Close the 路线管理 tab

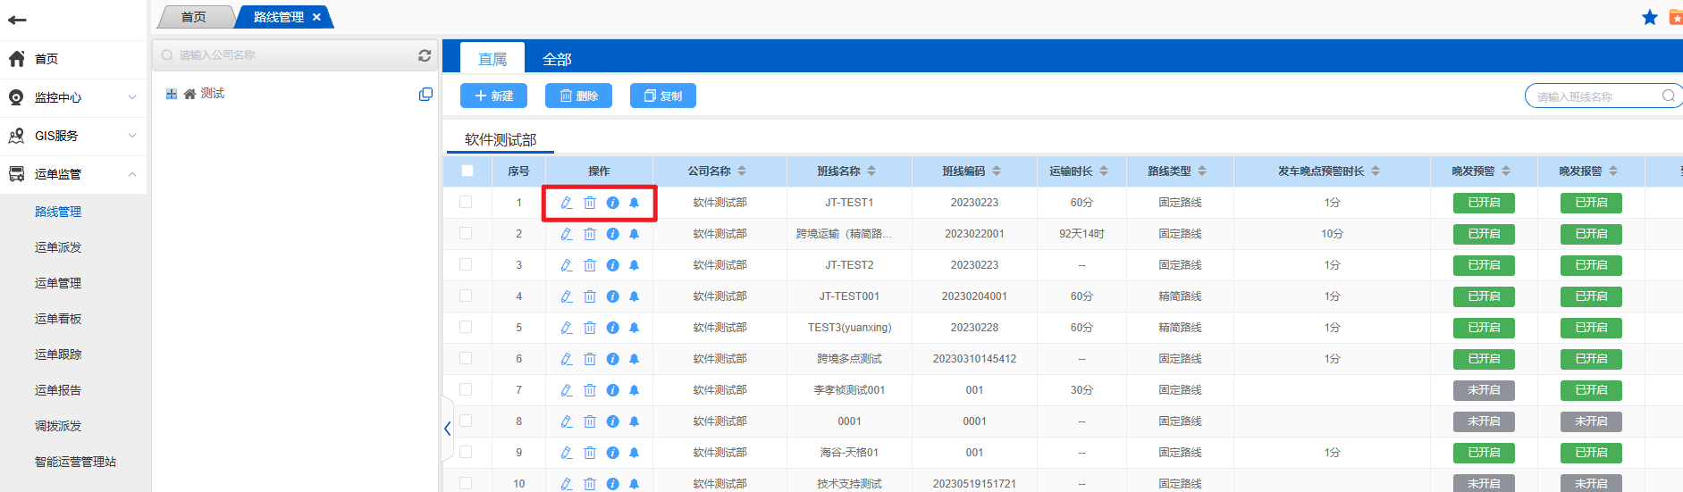(x=316, y=17)
